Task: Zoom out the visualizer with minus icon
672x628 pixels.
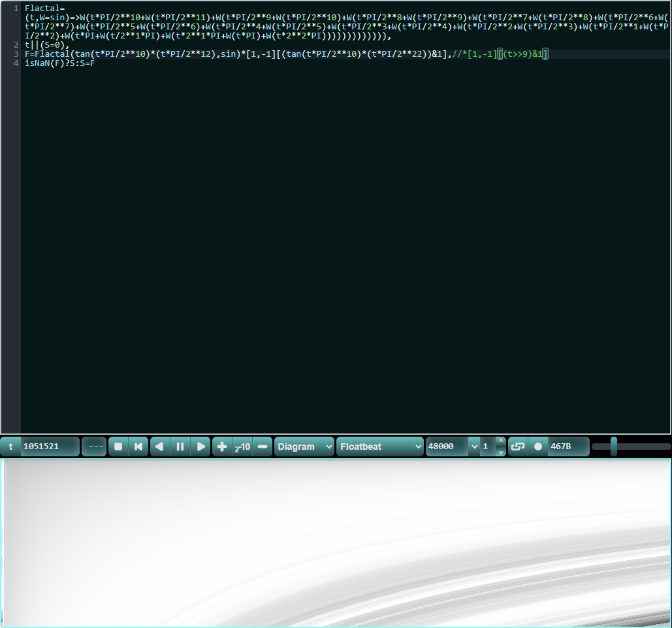Action: tap(263, 447)
